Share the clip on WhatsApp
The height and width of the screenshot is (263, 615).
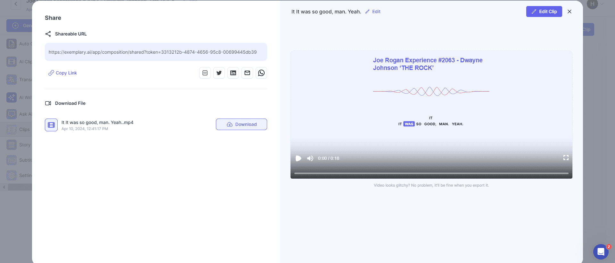pos(261,73)
